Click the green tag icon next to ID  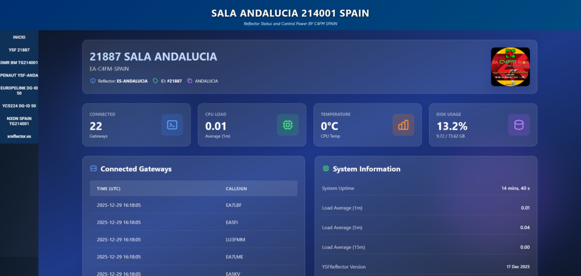click(x=155, y=81)
